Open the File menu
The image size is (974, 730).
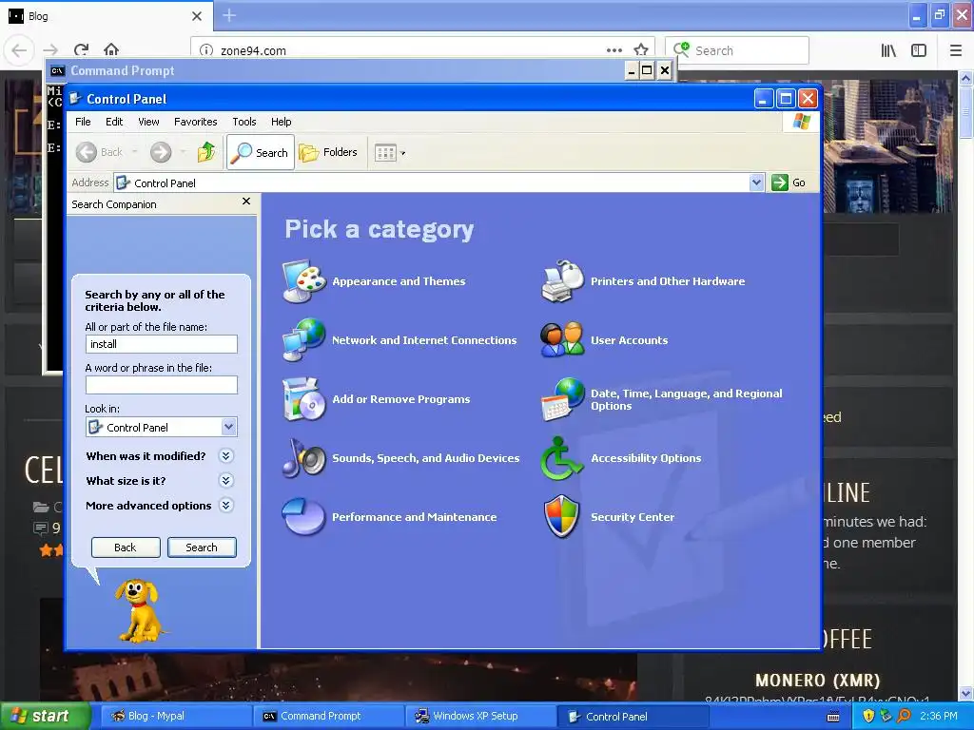[83, 122]
